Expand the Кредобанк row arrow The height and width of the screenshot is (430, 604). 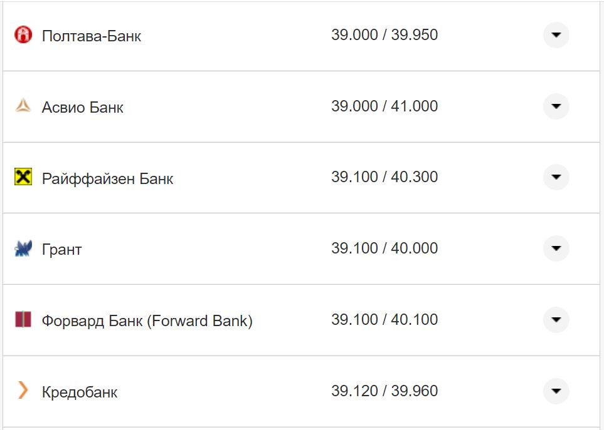[x=556, y=391]
